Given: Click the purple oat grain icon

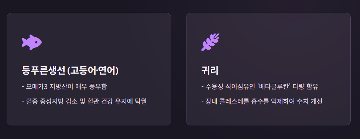Looking at the screenshot, I should pyautogui.click(x=210, y=42).
